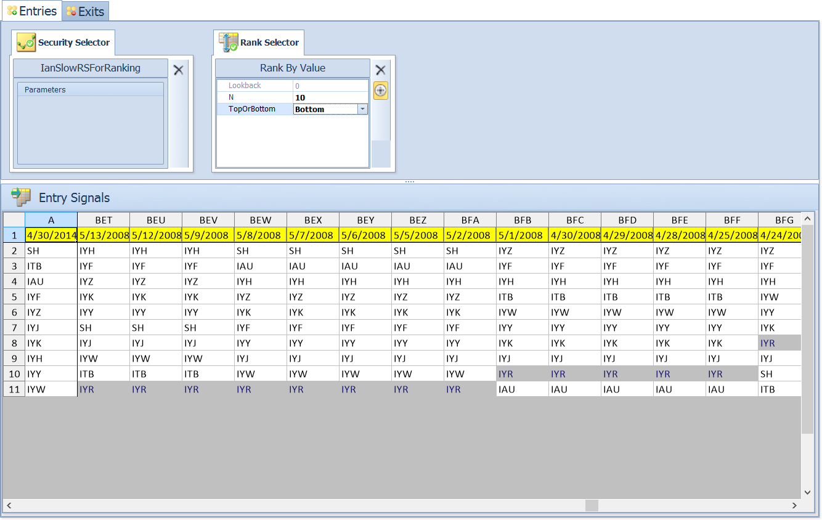Select column header A

click(x=51, y=220)
